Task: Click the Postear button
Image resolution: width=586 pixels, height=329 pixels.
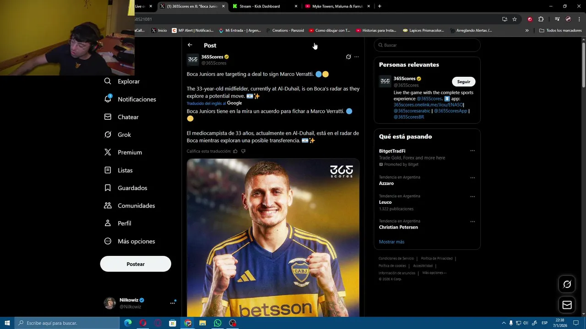Action: [x=136, y=264]
